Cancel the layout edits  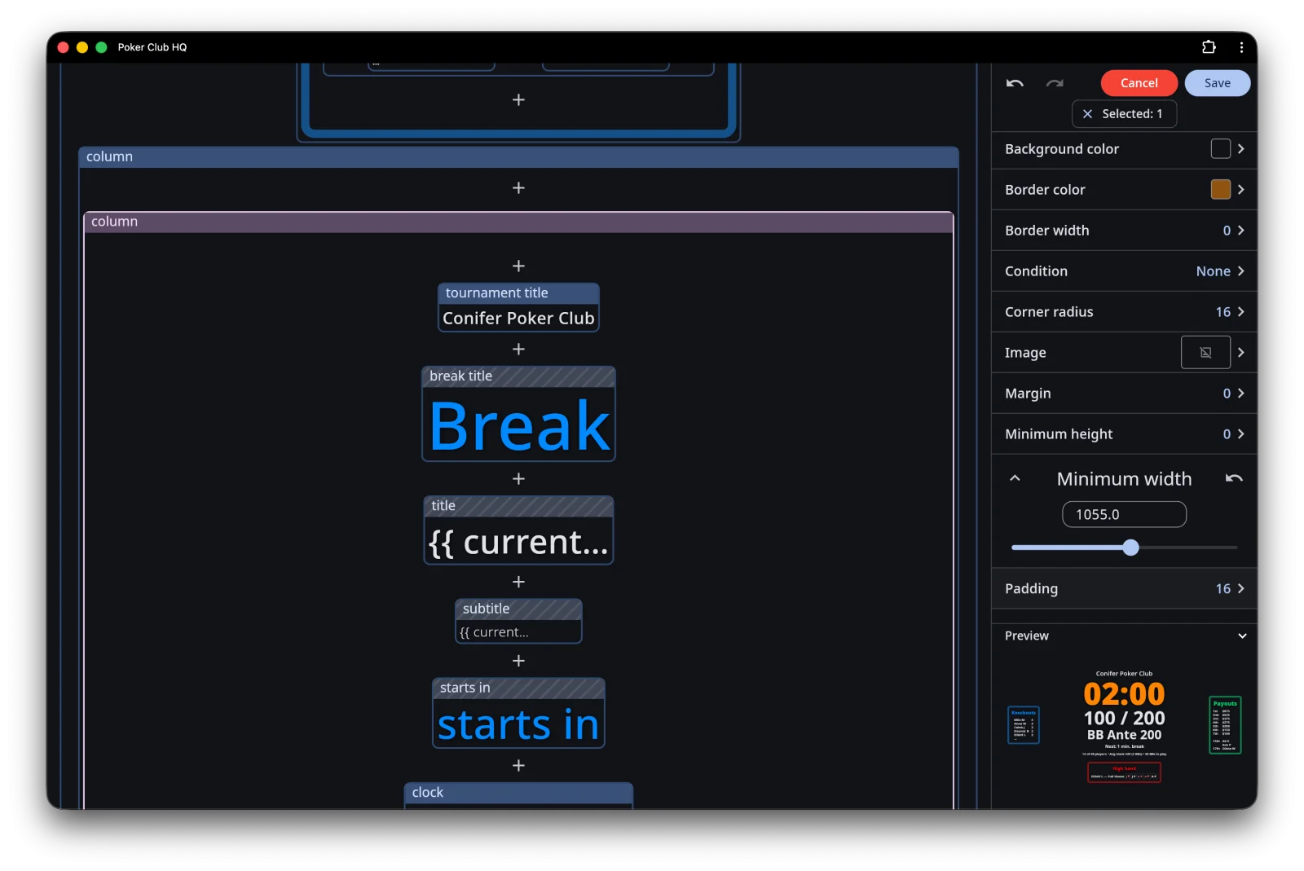(1139, 83)
